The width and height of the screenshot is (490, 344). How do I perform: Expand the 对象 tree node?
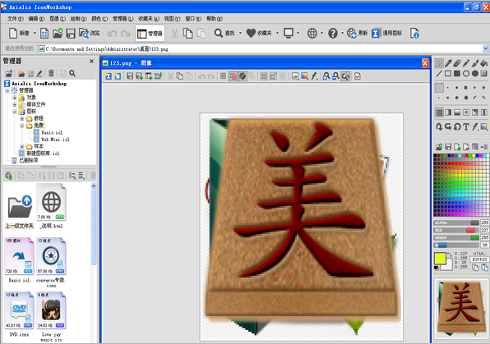15,98
